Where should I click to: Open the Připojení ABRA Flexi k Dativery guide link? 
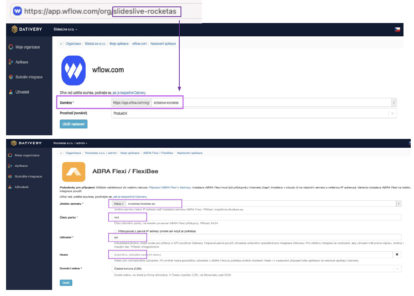tap(170, 187)
